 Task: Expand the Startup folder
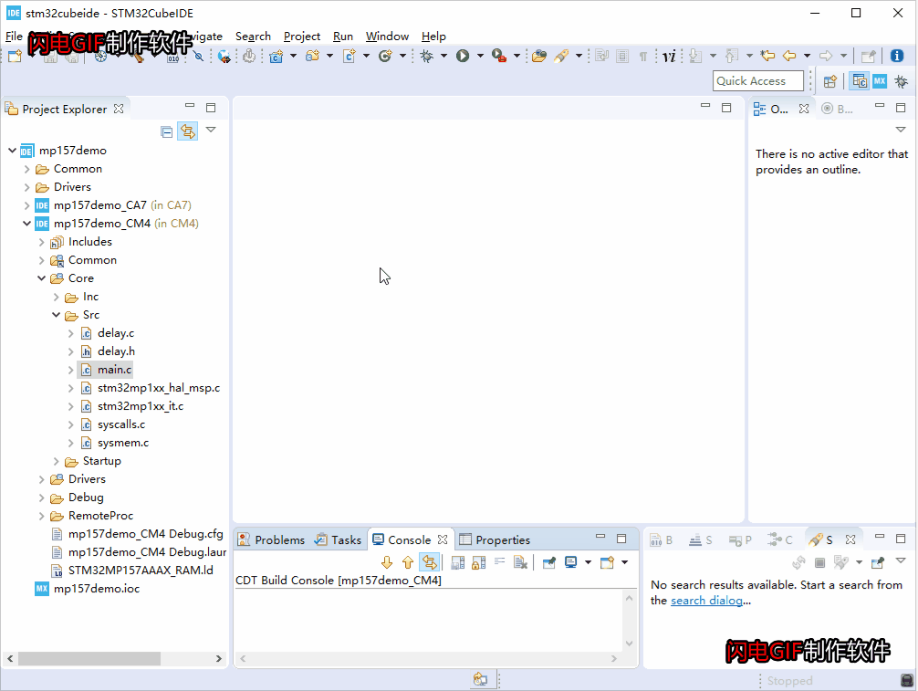click(57, 462)
